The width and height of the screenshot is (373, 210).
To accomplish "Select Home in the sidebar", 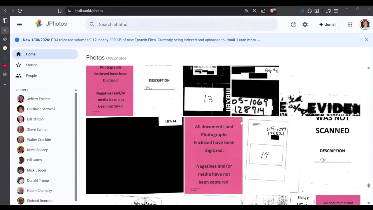I will 45,54.
